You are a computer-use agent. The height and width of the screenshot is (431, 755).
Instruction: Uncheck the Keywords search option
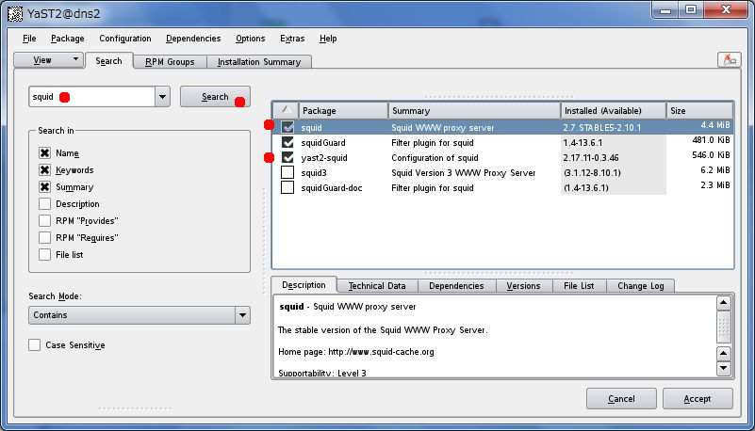pos(45,169)
